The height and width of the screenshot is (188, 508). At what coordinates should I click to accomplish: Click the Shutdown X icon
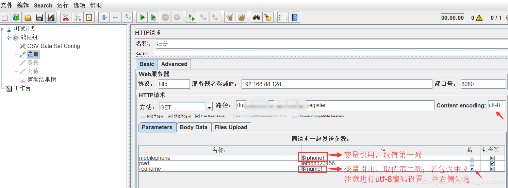[177, 17]
